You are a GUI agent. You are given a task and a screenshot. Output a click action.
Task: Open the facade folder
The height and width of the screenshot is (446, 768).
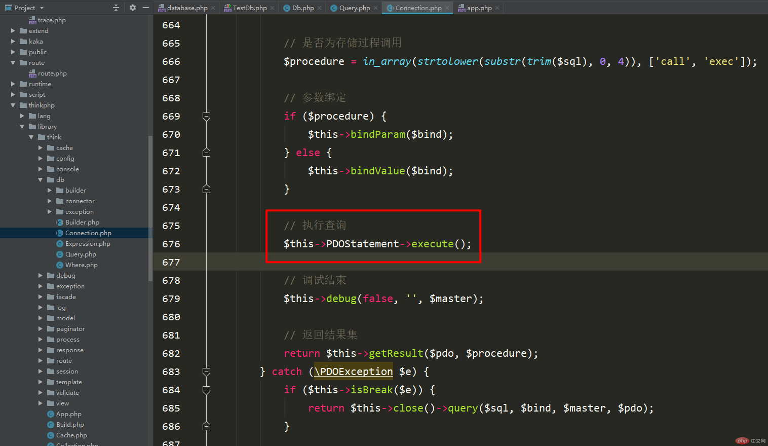[66, 297]
